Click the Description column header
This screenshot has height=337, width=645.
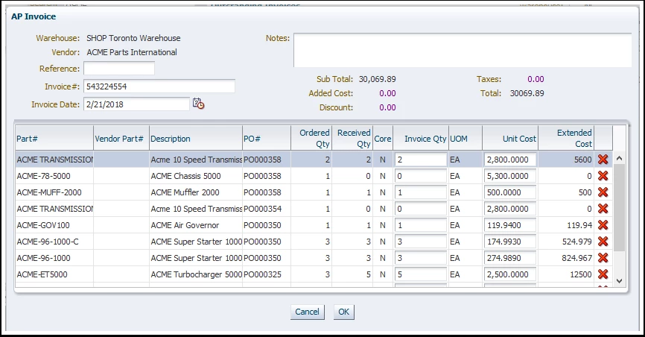pos(196,139)
